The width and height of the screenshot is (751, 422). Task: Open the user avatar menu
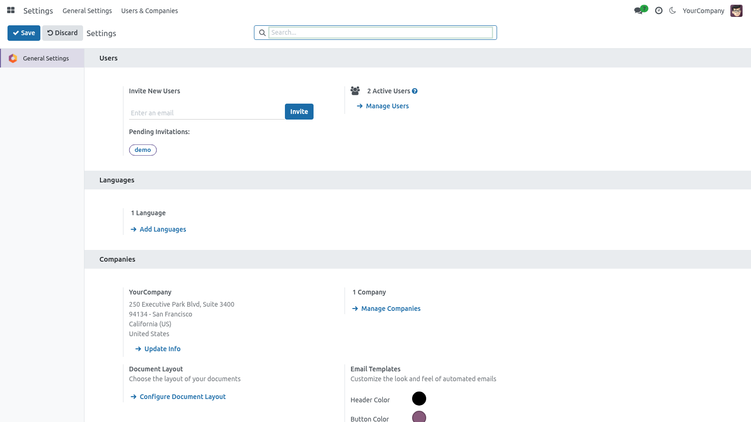coord(736,10)
